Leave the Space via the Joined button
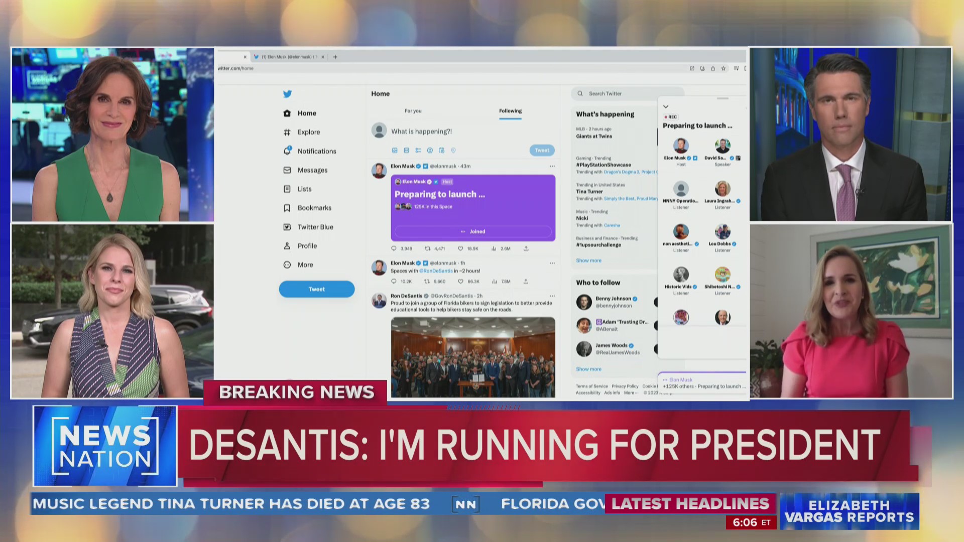The image size is (964, 542). click(472, 231)
